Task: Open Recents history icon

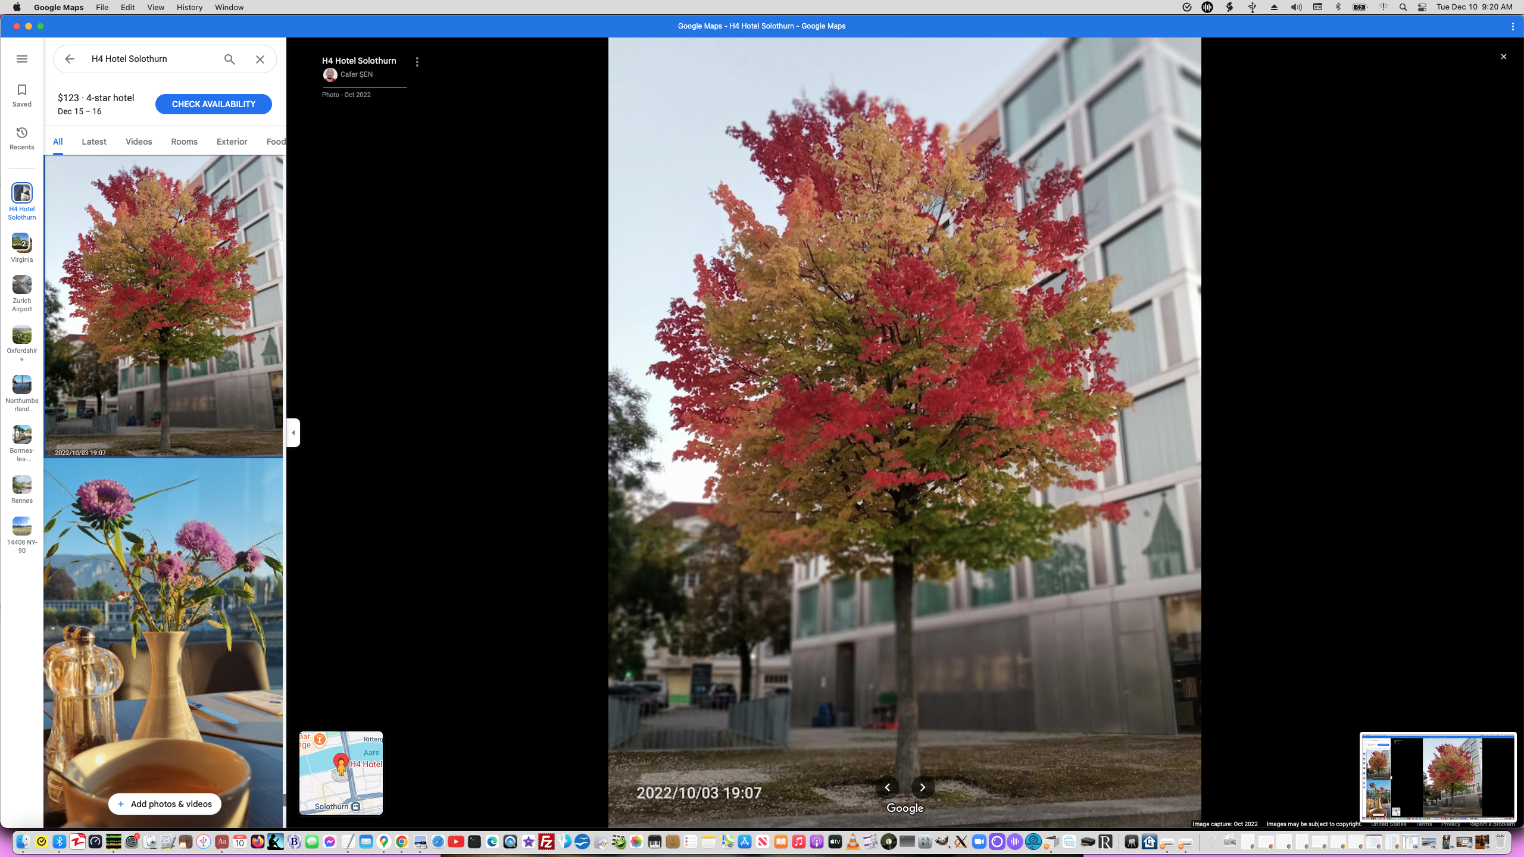Action: 22,133
